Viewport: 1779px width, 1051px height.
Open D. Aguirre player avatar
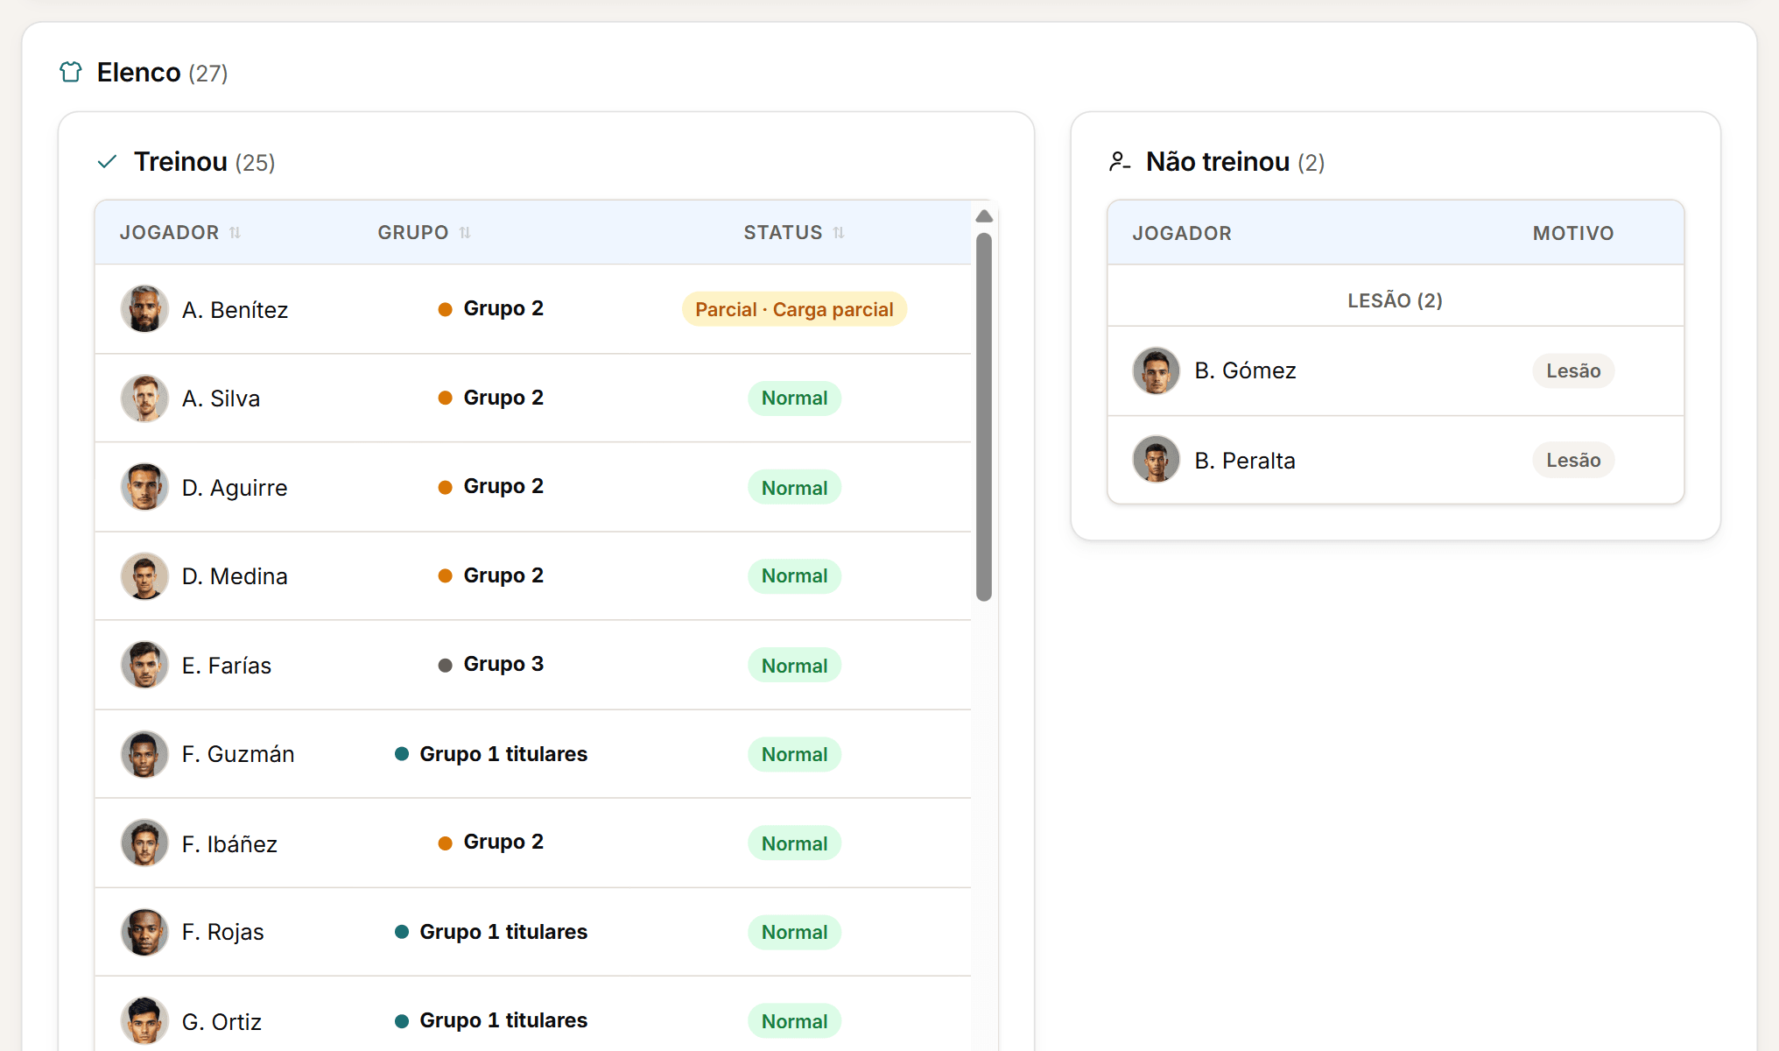144,487
